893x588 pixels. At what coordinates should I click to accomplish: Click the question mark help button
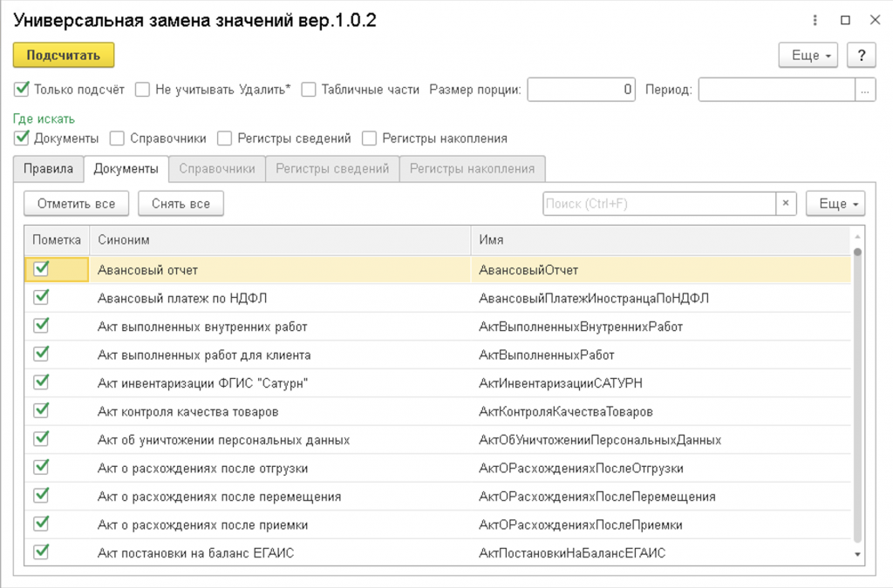[x=861, y=55]
